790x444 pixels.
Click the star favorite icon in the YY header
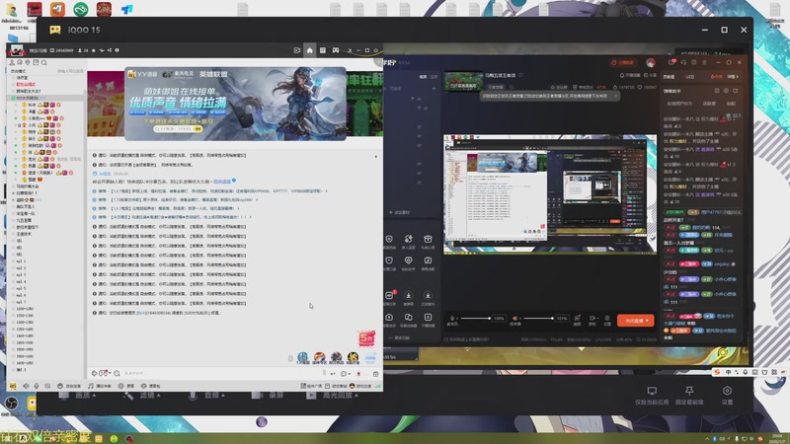(93, 50)
